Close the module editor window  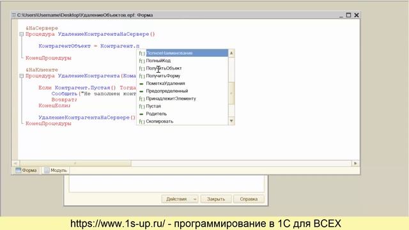[x=357, y=15]
